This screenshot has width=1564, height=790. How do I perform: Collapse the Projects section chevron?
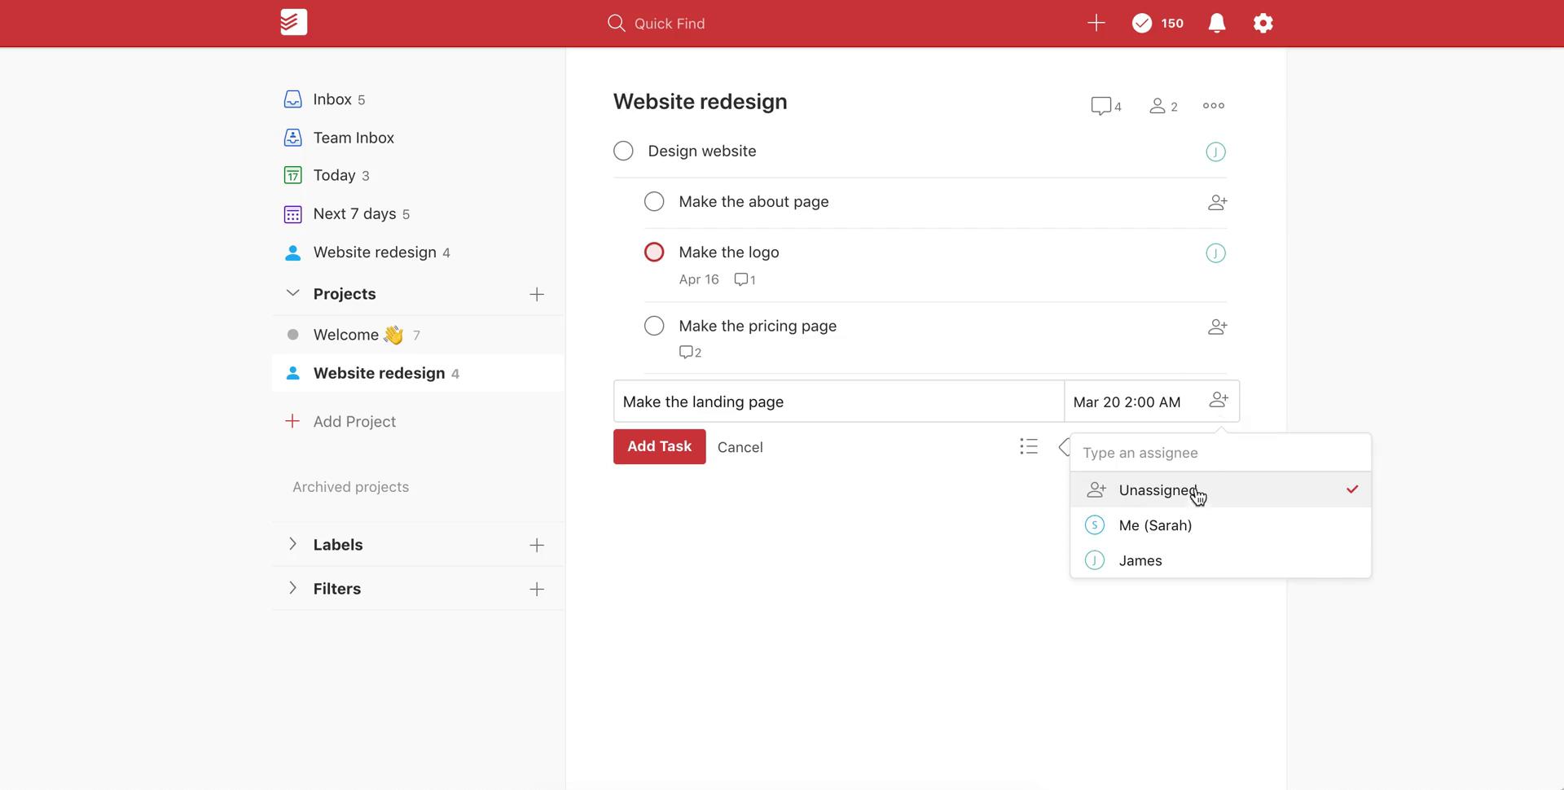pos(292,293)
